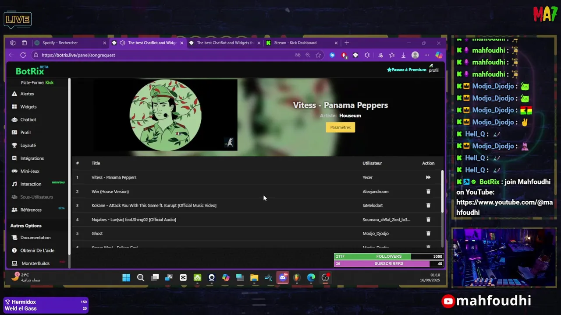Click user Aleejandroom in the table
This screenshot has width=561, height=315.
(x=375, y=192)
